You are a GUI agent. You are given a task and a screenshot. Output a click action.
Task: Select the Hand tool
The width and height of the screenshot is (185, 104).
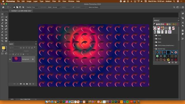click(x=6, y=38)
